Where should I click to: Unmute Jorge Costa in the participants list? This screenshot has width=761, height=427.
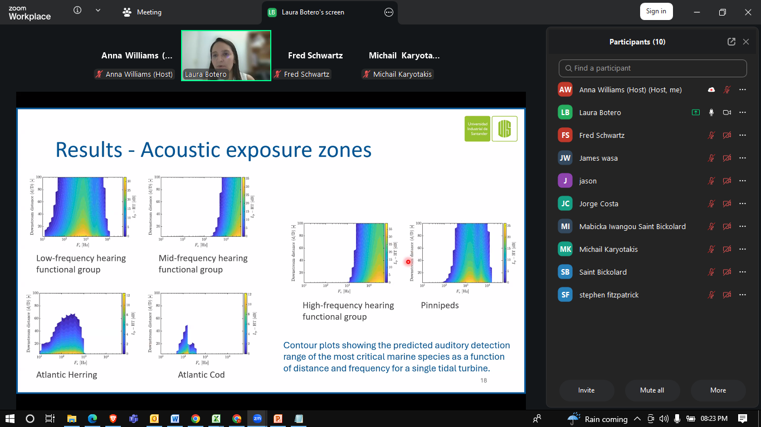pos(711,203)
